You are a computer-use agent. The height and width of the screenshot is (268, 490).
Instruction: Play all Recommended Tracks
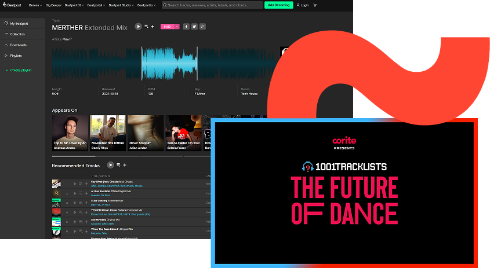tap(110, 165)
